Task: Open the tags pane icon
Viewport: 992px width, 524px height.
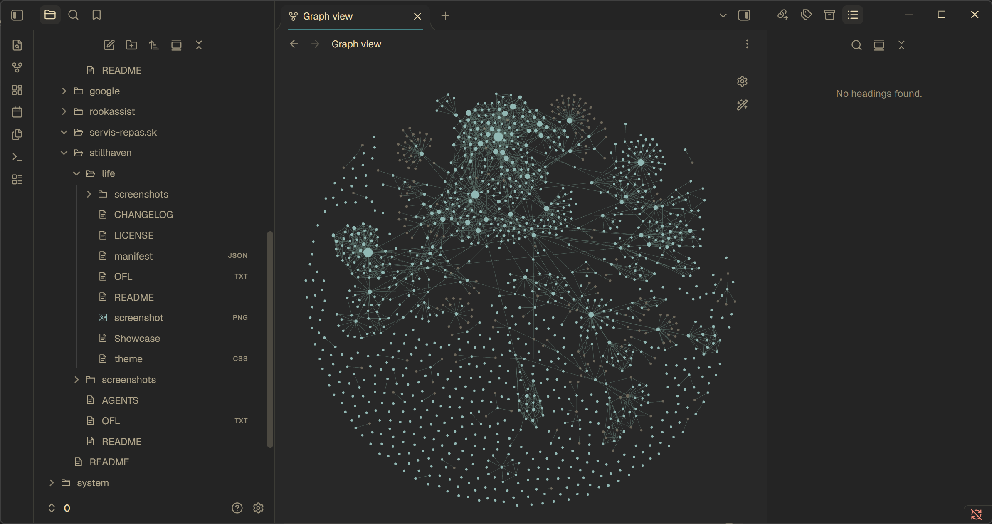Action: 806,15
